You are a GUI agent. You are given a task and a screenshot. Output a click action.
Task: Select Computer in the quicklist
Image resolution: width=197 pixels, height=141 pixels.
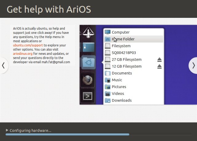pos(134,32)
